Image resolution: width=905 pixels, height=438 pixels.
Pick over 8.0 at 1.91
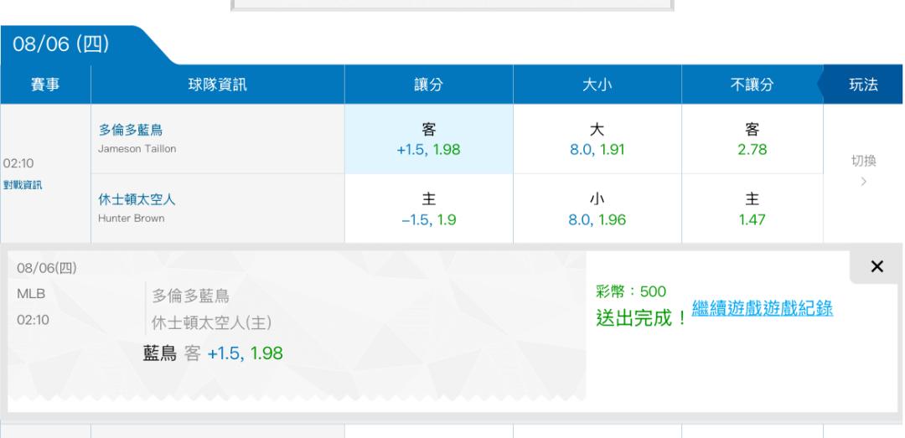[597, 139]
